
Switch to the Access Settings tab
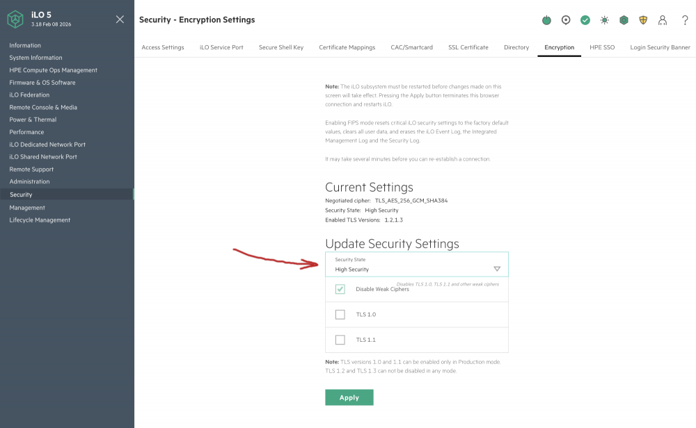pyautogui.click(x=163, y=47)
